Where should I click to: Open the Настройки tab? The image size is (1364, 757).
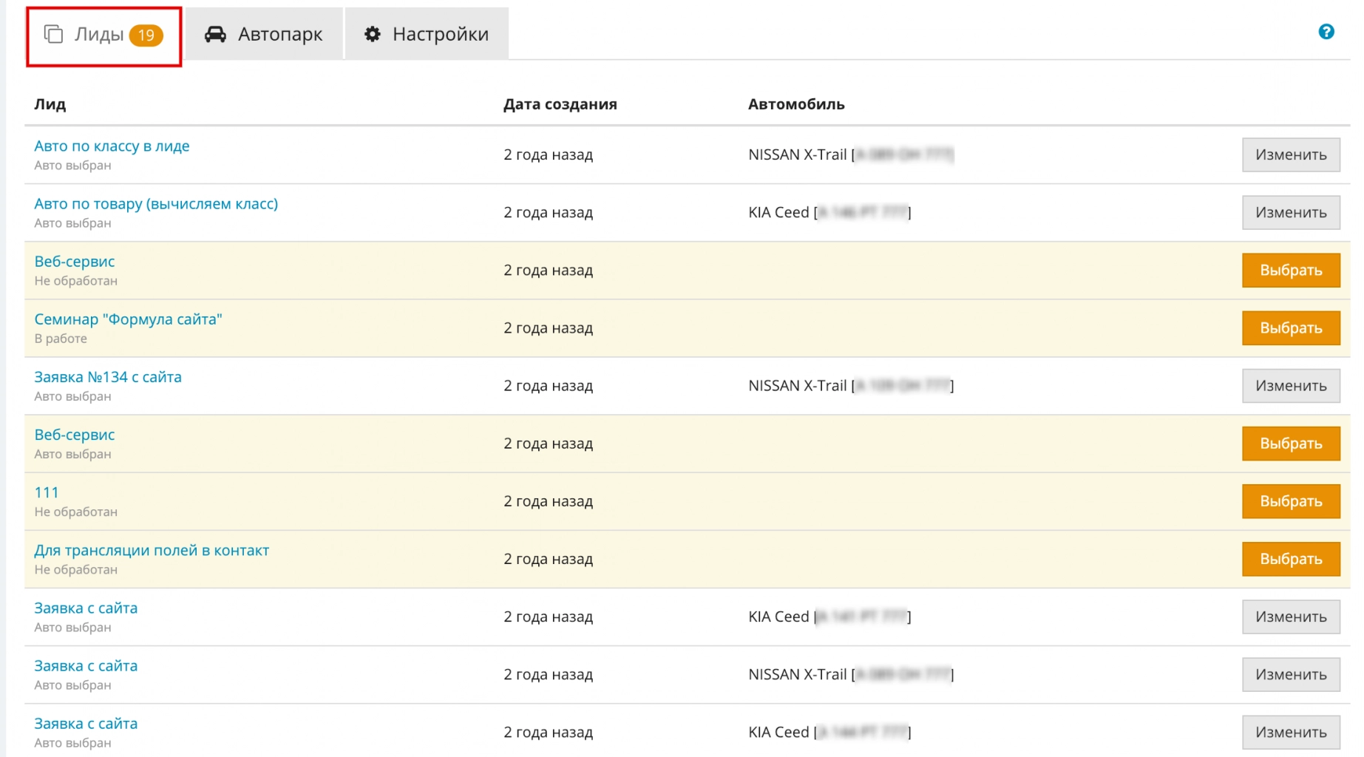(427, 35)
